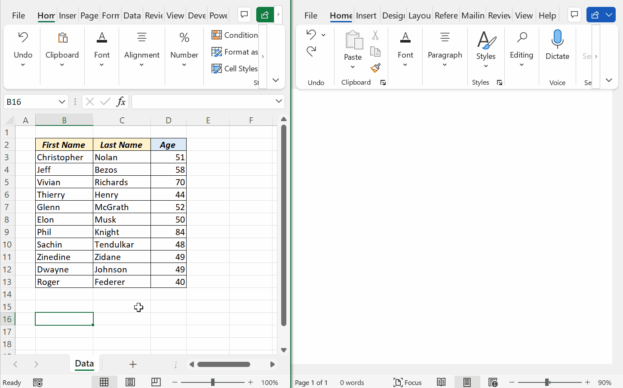Image resolution: width=623 pixels, height=388 pixels.
Task: Open the Clipboard dialog launcher in Word
Action: pos(383,82)
